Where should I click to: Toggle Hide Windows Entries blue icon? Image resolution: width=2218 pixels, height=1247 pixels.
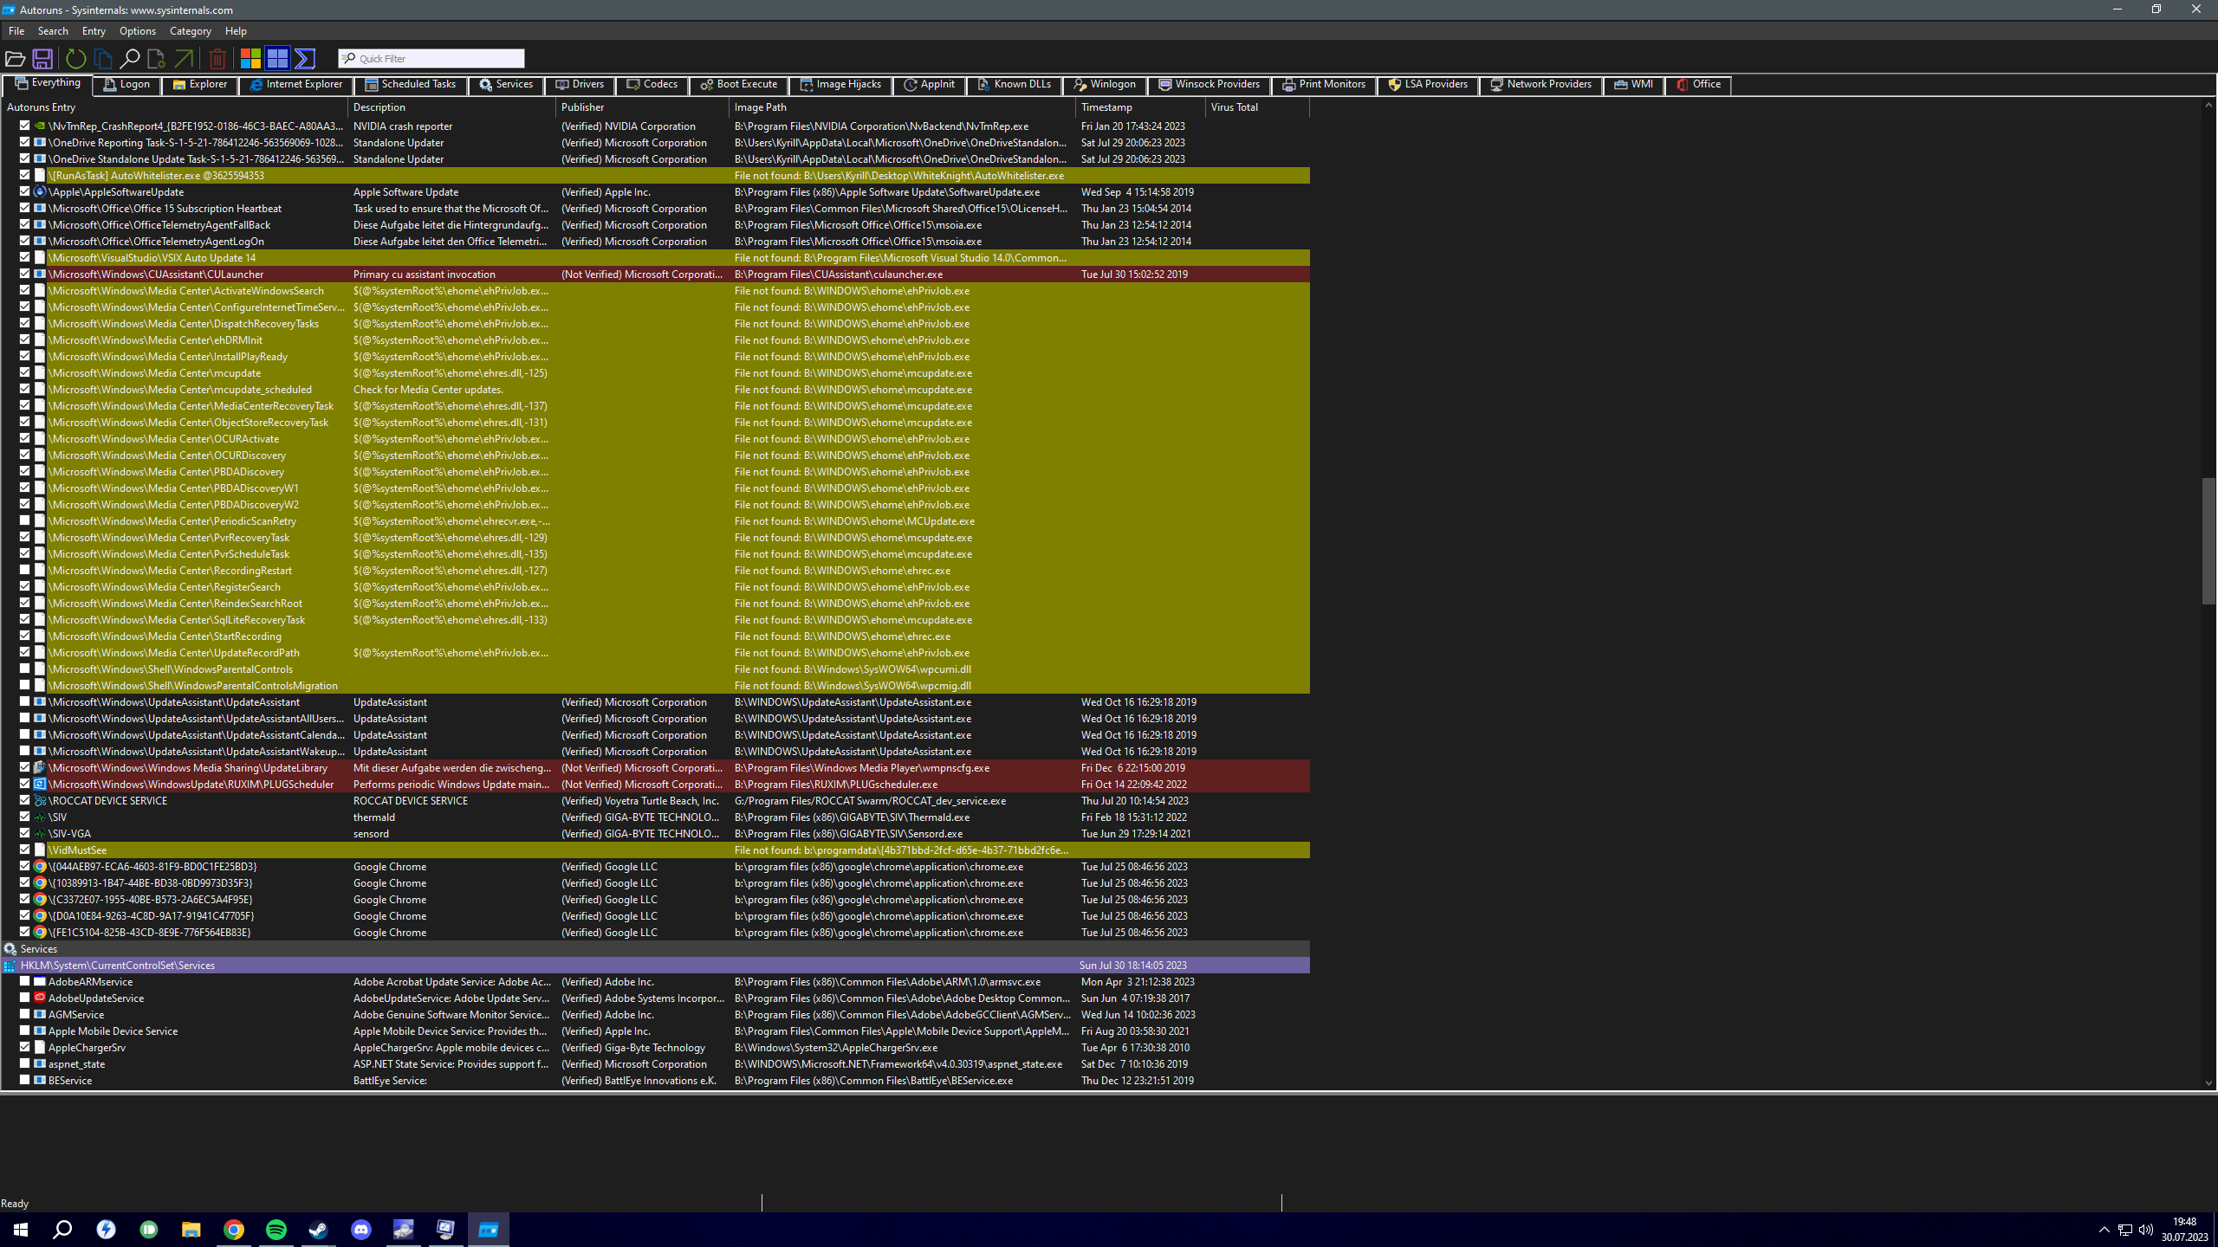pyautogui.click(x=277, y=59)
